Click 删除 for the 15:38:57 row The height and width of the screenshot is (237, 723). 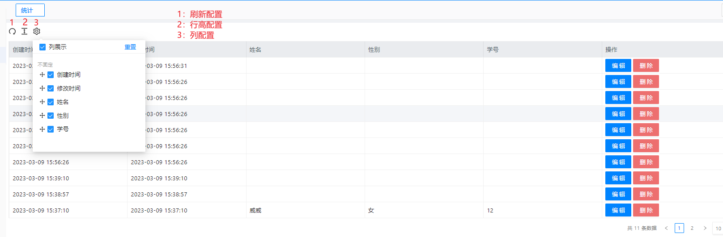coord(646,194)
